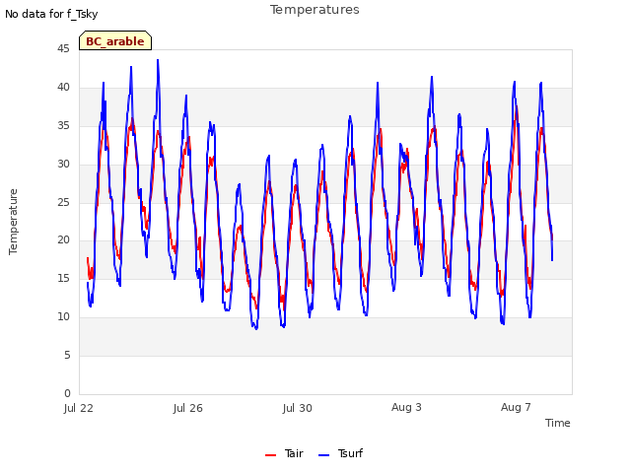Click the Temperature y-axis title
The image size is (631, 473).
pyautogui.click(x=13, y=222)
